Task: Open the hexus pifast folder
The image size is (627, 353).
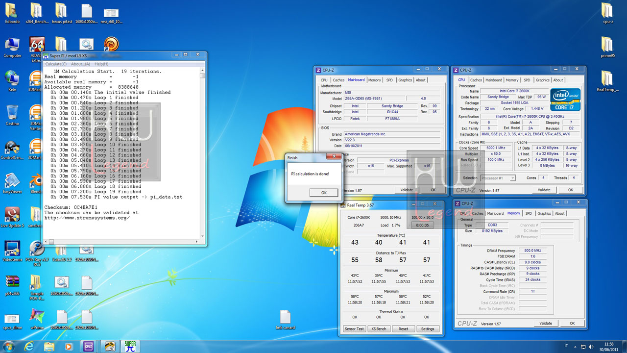Action: (62, 13)
